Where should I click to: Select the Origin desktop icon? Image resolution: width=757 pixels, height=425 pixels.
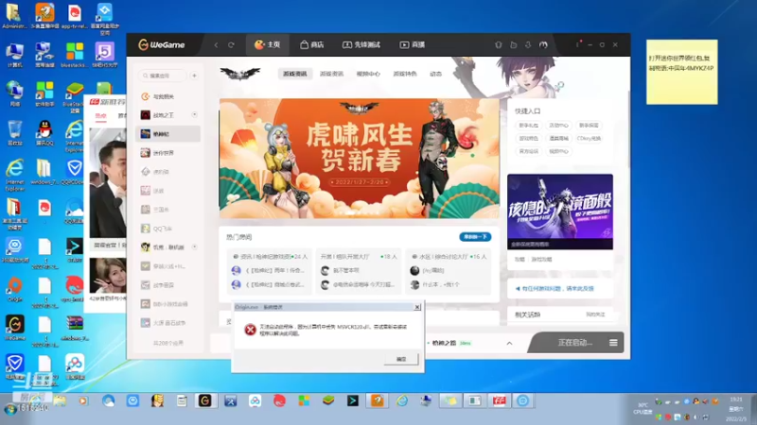pyautogui.click(x=15, y=290)
